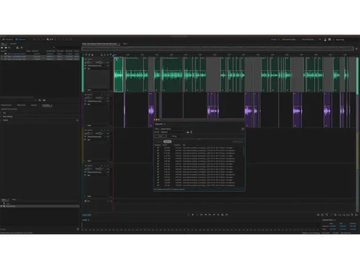The width and height of the screenshot is (360, 270).
Task: Click the Zoom In Amplitude icon
Action: pyautogui.click(x=318, y=215)
